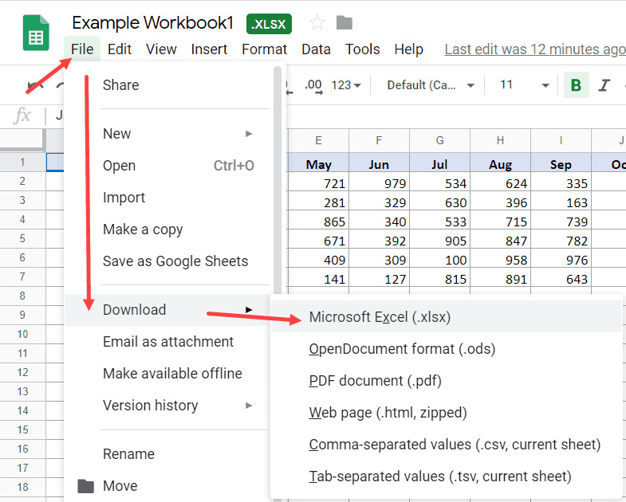Select Make available offline
This screenshot has height=502, width=626.
pyautogui.click(x=167, y=374)
